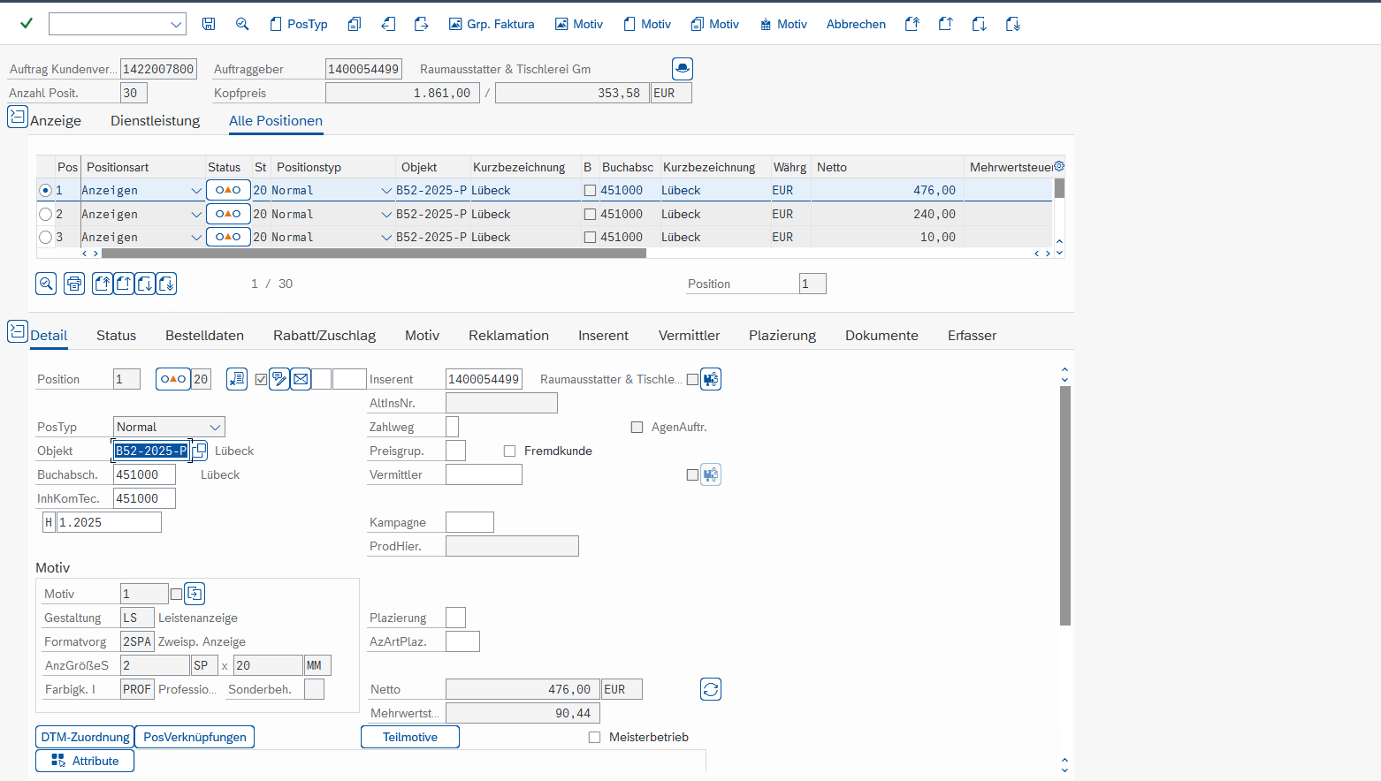Viewport: 1381px width, 781px height.
Task: Open tab list icon left of Detail
Action: click(x=18, y=331)
